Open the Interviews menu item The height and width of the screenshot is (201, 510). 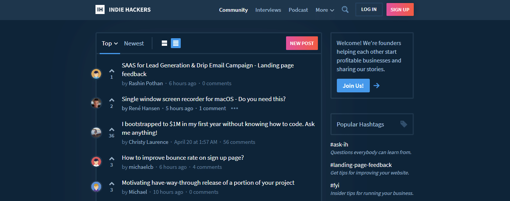pyautogui.click(x=268, y=10)
